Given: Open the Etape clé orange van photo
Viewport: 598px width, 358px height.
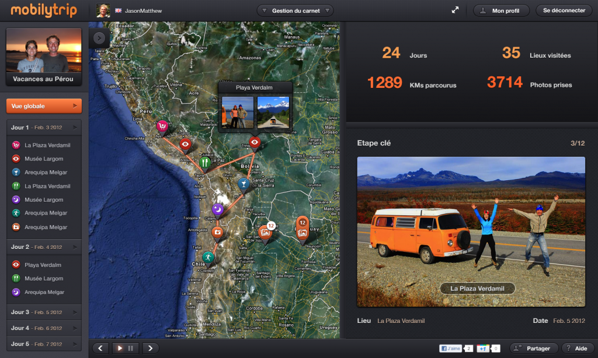Looking at the screenshot, I should click(471, 231).
